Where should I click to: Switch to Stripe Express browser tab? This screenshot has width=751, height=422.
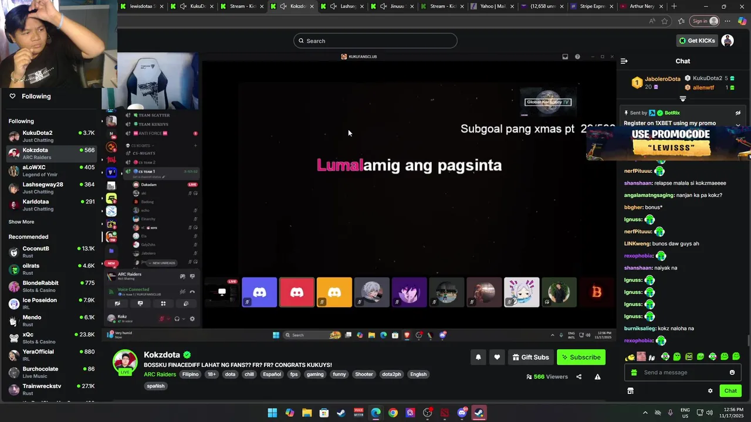[x=592, y=6]
